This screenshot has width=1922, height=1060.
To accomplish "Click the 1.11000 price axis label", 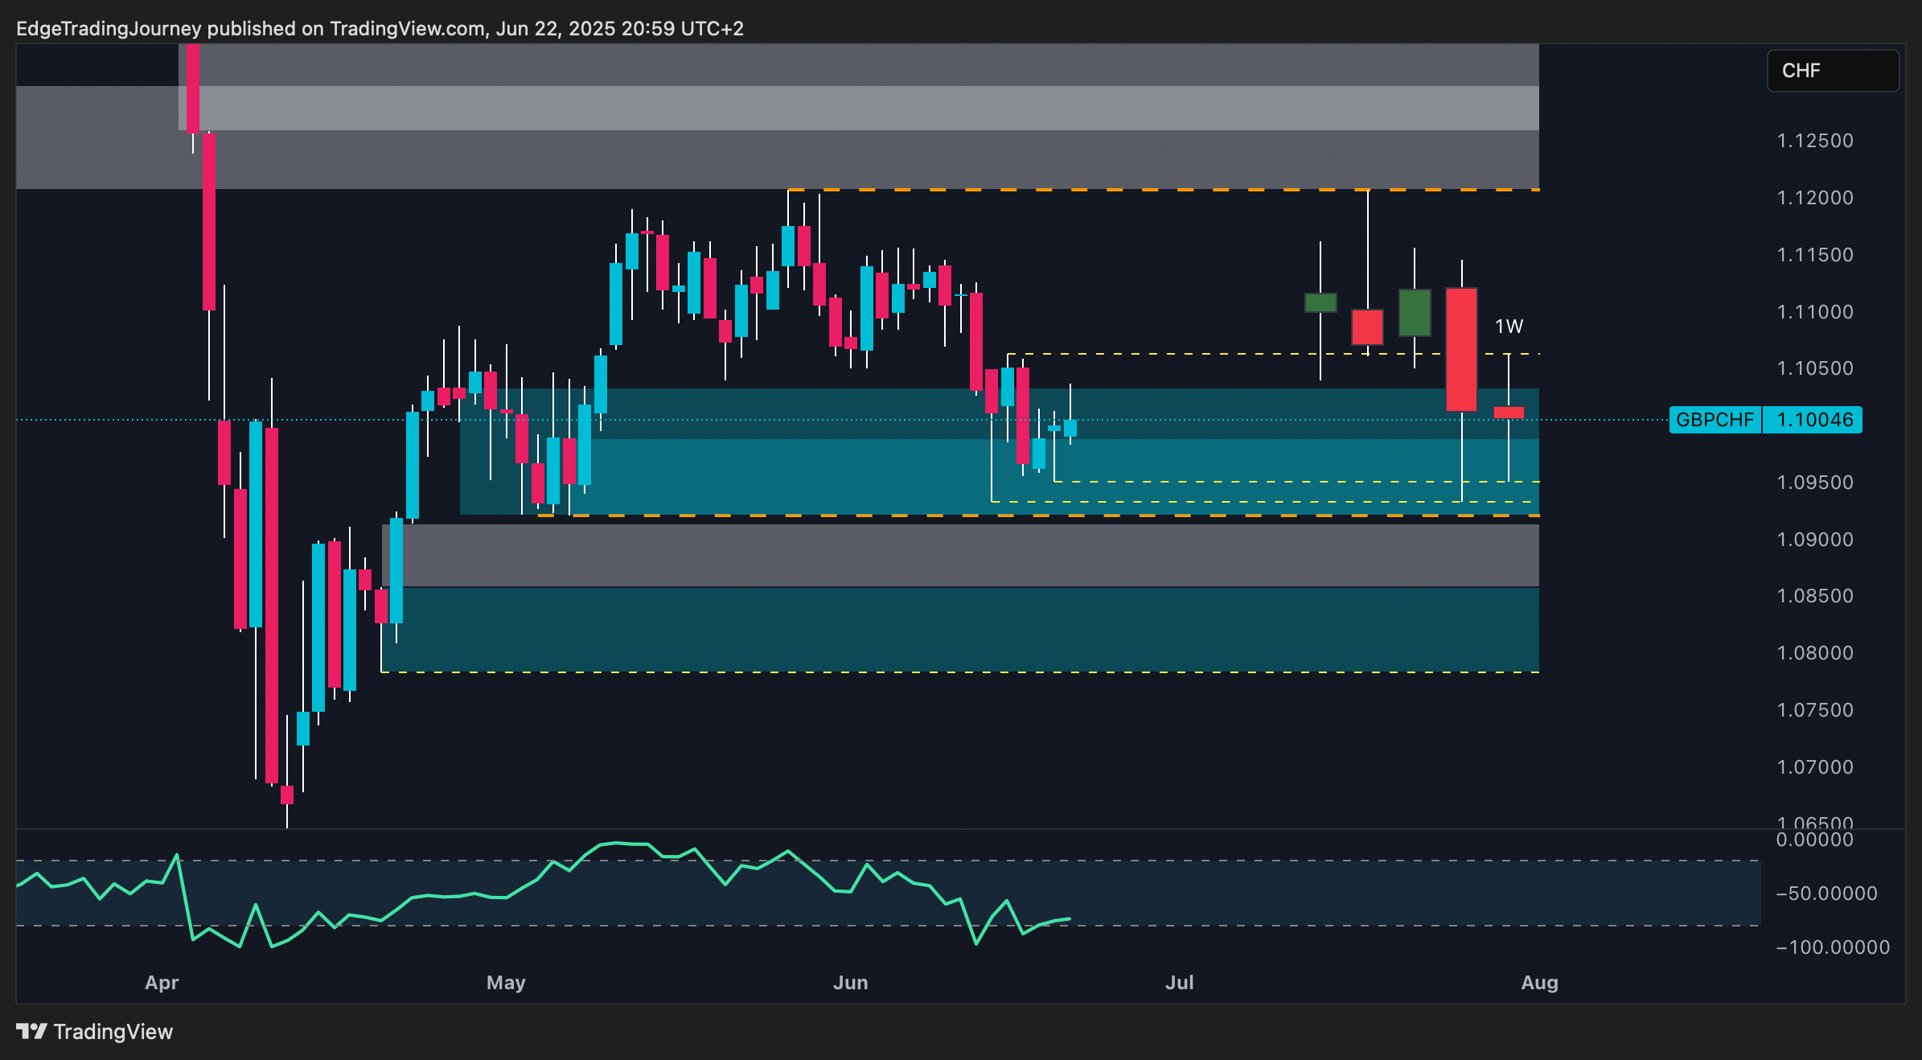I will [x=1815, y=312].
